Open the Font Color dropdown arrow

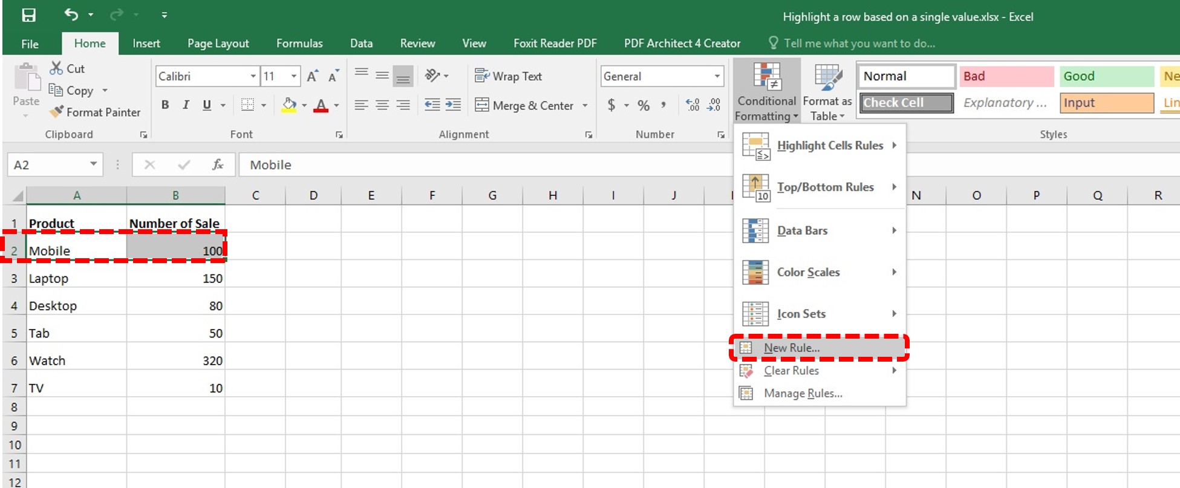(x=336, y=105)
